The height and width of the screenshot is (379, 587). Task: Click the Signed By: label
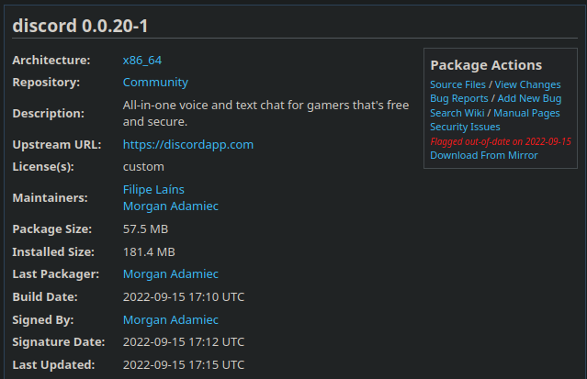point(43,320)
